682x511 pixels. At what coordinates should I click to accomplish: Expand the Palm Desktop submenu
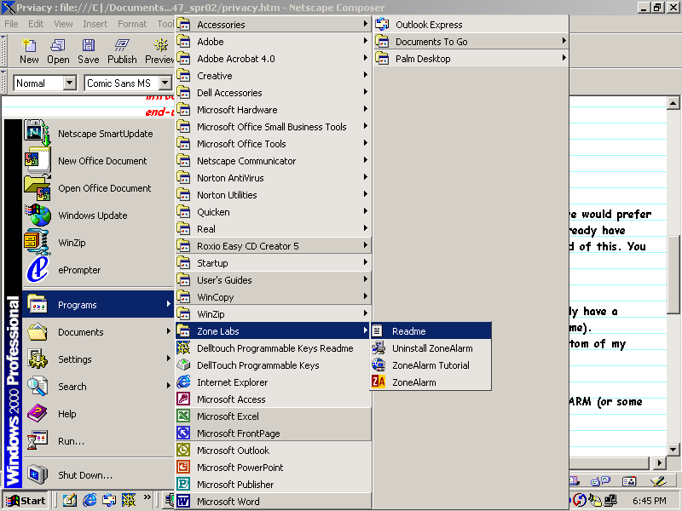click(471, 59)
